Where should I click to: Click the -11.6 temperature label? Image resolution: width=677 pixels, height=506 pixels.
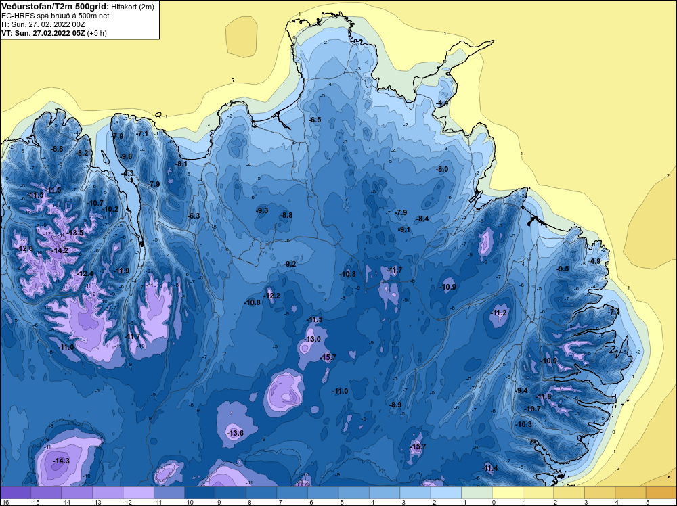(543, 397)
